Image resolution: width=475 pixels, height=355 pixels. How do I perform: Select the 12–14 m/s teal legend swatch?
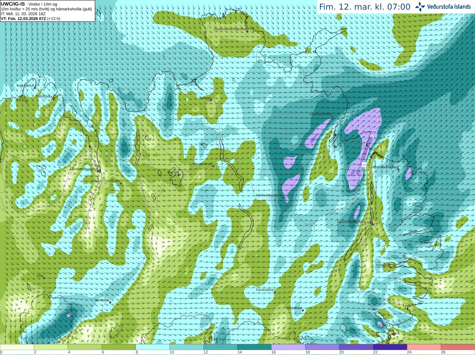click(220, 347)
